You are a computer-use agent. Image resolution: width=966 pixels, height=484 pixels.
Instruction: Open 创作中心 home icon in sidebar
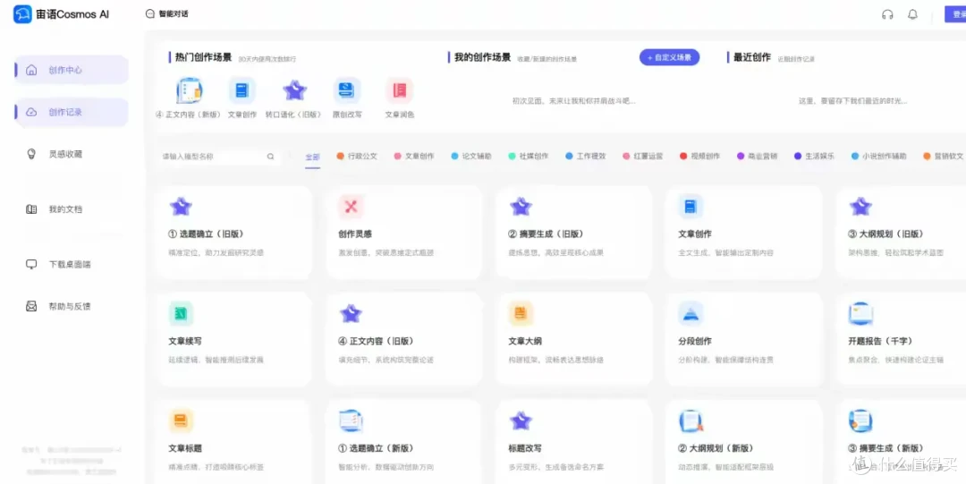[31, 71]
